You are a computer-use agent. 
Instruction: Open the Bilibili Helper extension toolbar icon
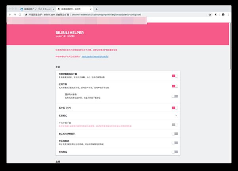point(216,15)
